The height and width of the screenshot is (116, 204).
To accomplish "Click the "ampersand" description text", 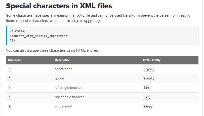I will 63,106.
